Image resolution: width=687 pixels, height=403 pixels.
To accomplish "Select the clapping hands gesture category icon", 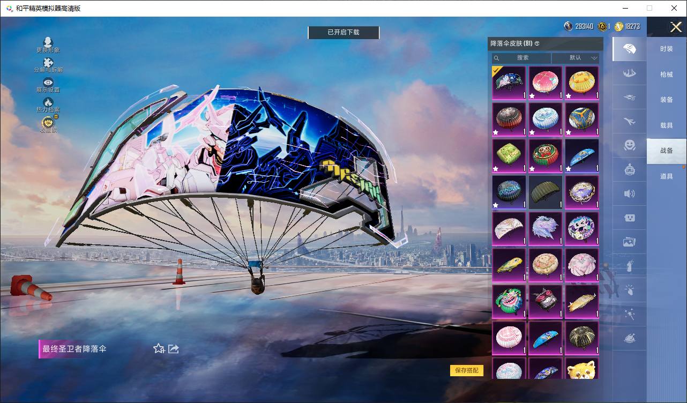I will (630, 290).
